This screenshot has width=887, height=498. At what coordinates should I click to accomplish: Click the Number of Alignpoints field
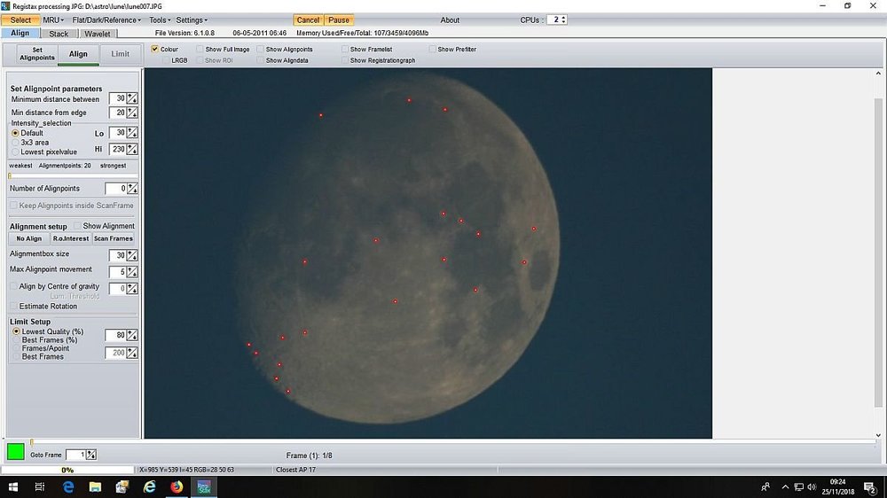(116, 188)
